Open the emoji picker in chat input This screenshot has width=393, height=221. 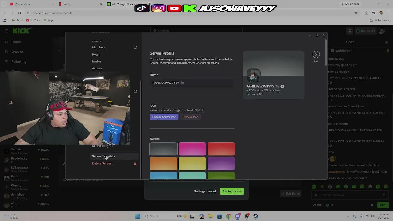point(384,195)
